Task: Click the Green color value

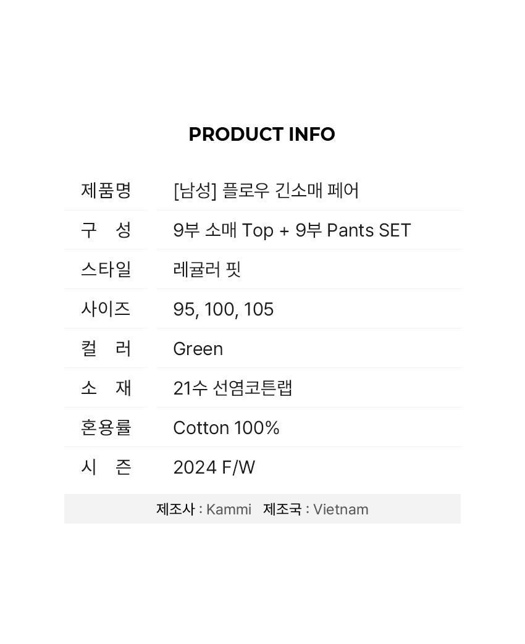Action: (x=198, y=349)
